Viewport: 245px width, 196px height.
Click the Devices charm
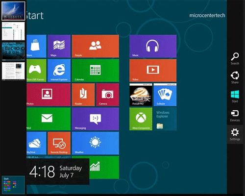coord(235,116)
